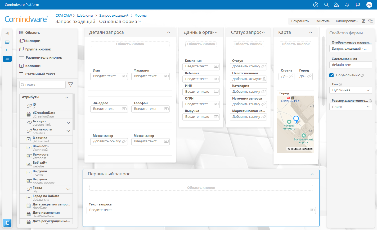377x230 pixels.
Task: Select the Город по DaData attribute
Action: click(x=46, y=198)
